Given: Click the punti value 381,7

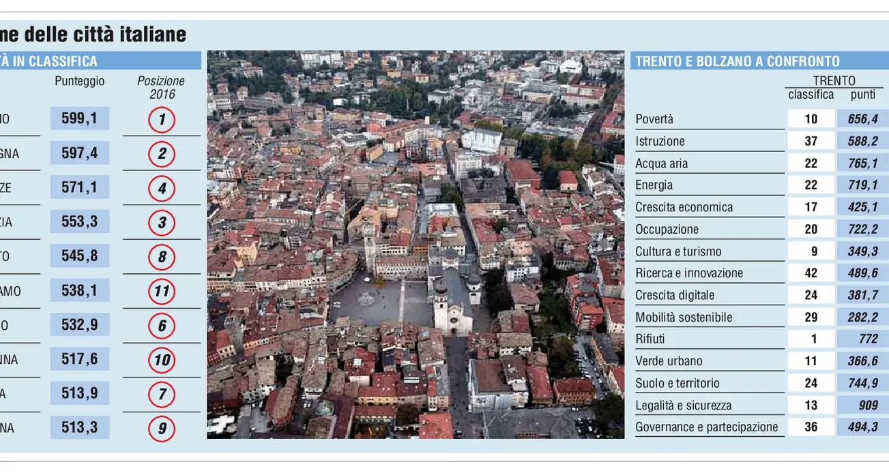Looking at the screenshot, I should [x=863, y=295].
